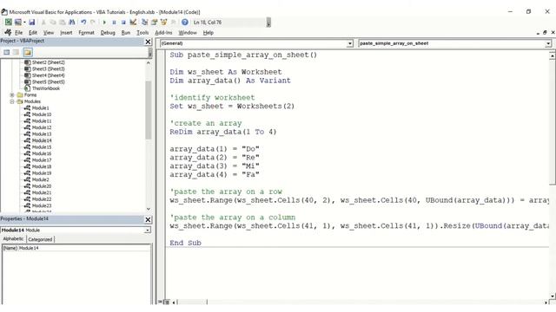Click the Toolbox toolbar icon
The image size is (556, 312).
coord(174,22)
